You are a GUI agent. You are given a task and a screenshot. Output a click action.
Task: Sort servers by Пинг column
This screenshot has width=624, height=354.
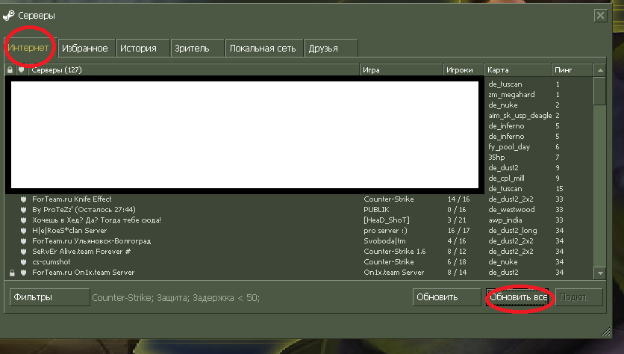(x=572, y=69)
